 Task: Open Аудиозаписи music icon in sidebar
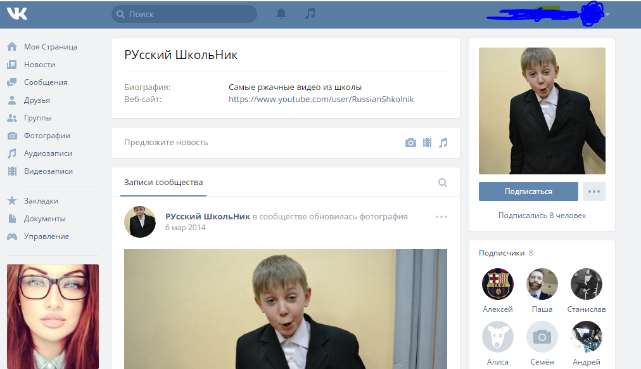12,153
